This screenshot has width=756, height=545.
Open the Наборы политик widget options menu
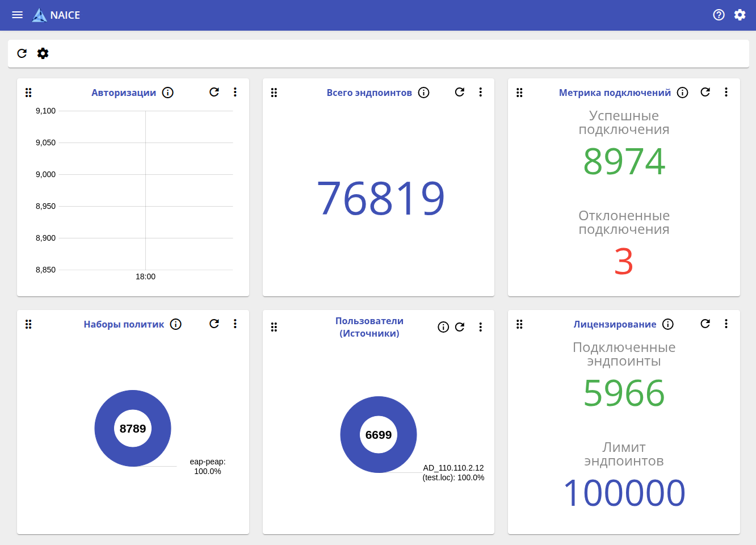pos(235,324)
